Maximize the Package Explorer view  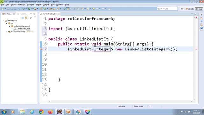click(34, 14)
